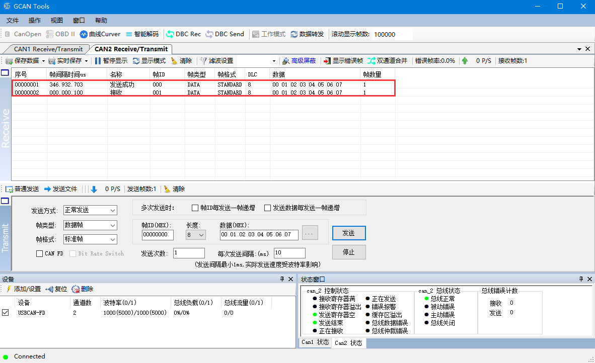Check 帧ID每发送一帧递增 option
This screenshot has height=363, width=595.
195,208
